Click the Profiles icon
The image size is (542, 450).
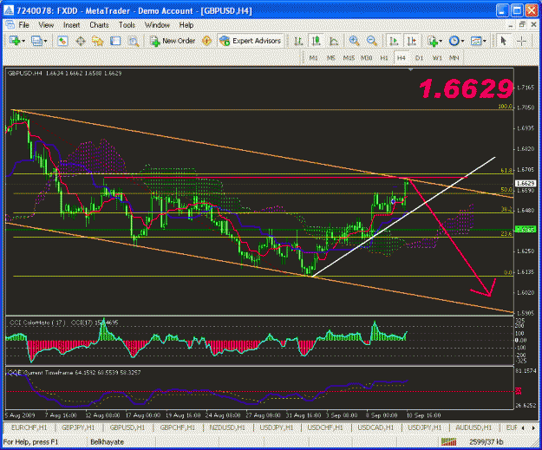click(x=36, y=41)
